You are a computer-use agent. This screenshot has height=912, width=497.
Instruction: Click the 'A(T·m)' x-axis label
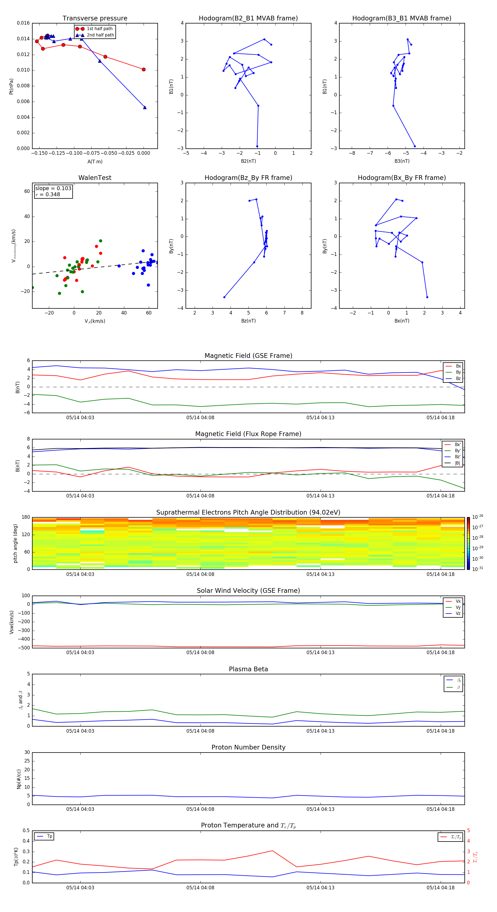[x=95, y=162]
